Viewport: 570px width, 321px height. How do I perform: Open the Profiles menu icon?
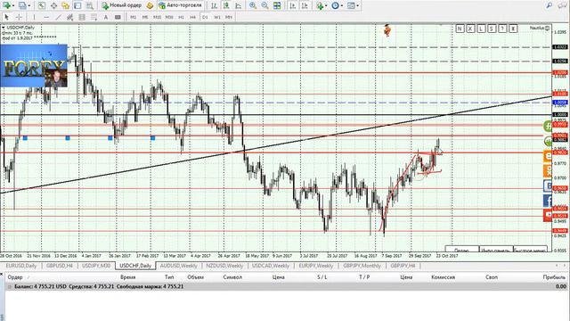pos(22,5)
